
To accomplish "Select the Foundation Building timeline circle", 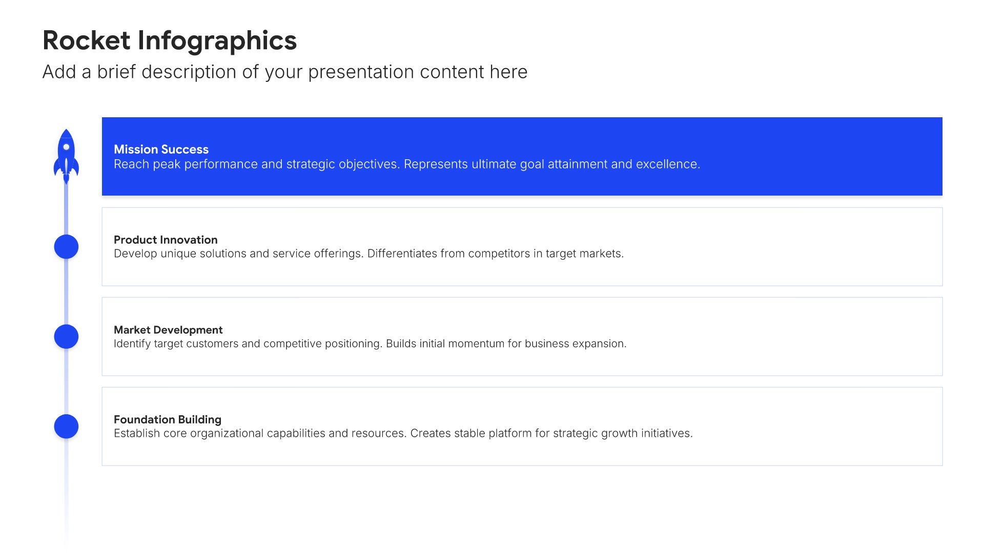I will click(66, 427).
